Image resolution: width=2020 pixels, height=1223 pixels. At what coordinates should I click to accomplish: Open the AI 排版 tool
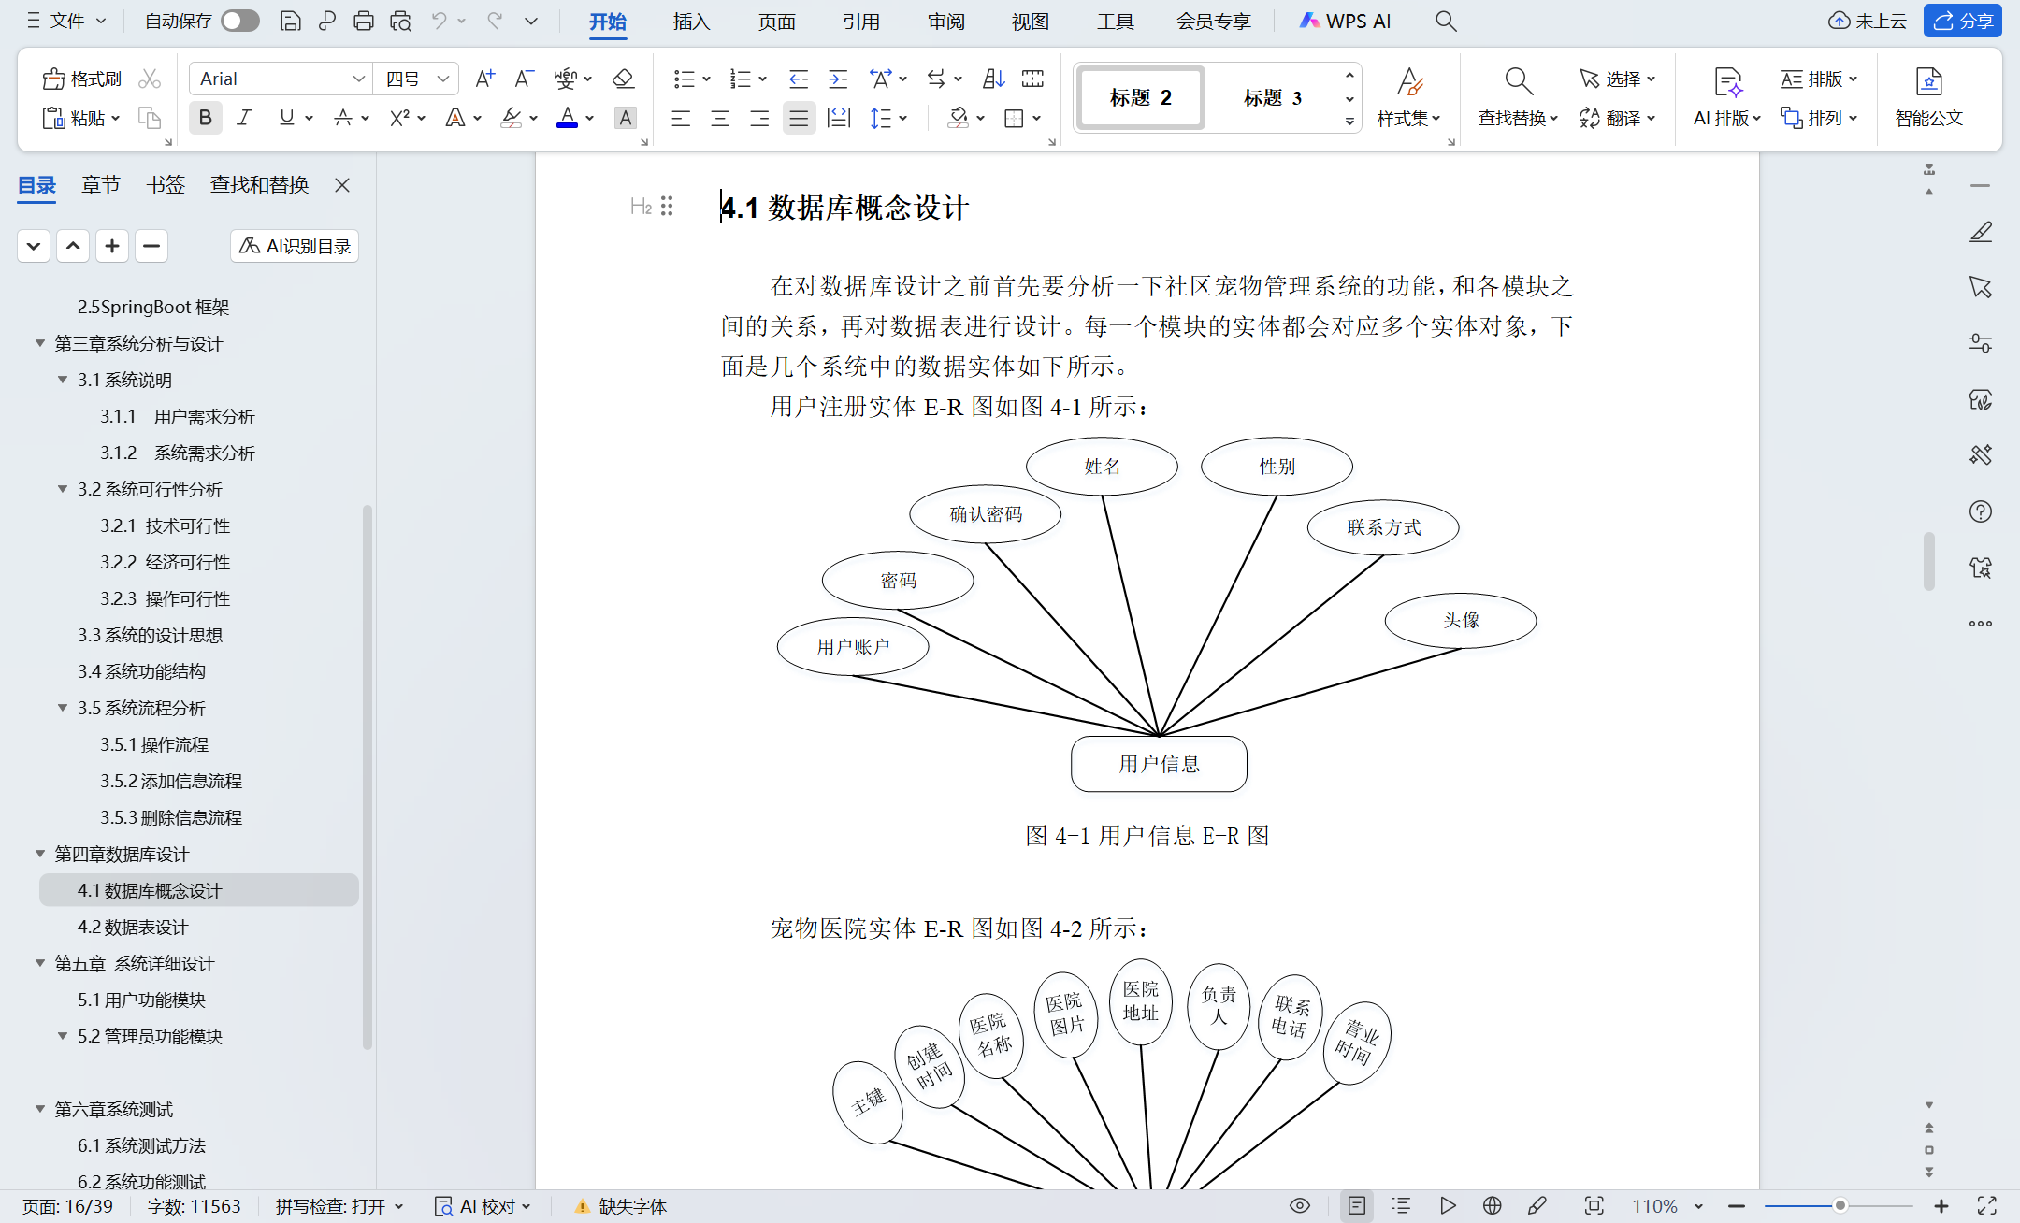(x=1727, y=97)
